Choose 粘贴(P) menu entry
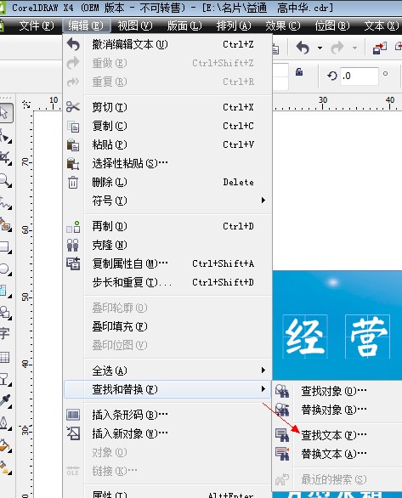The width and height of the screenshot is (402, 498). tap(168, 144)
